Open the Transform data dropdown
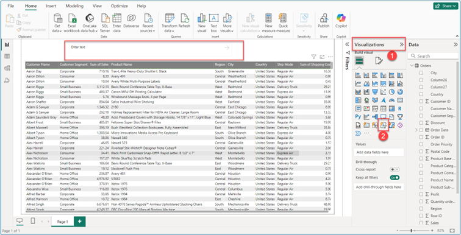Screen dimensions: 461x235 [170, 23]
